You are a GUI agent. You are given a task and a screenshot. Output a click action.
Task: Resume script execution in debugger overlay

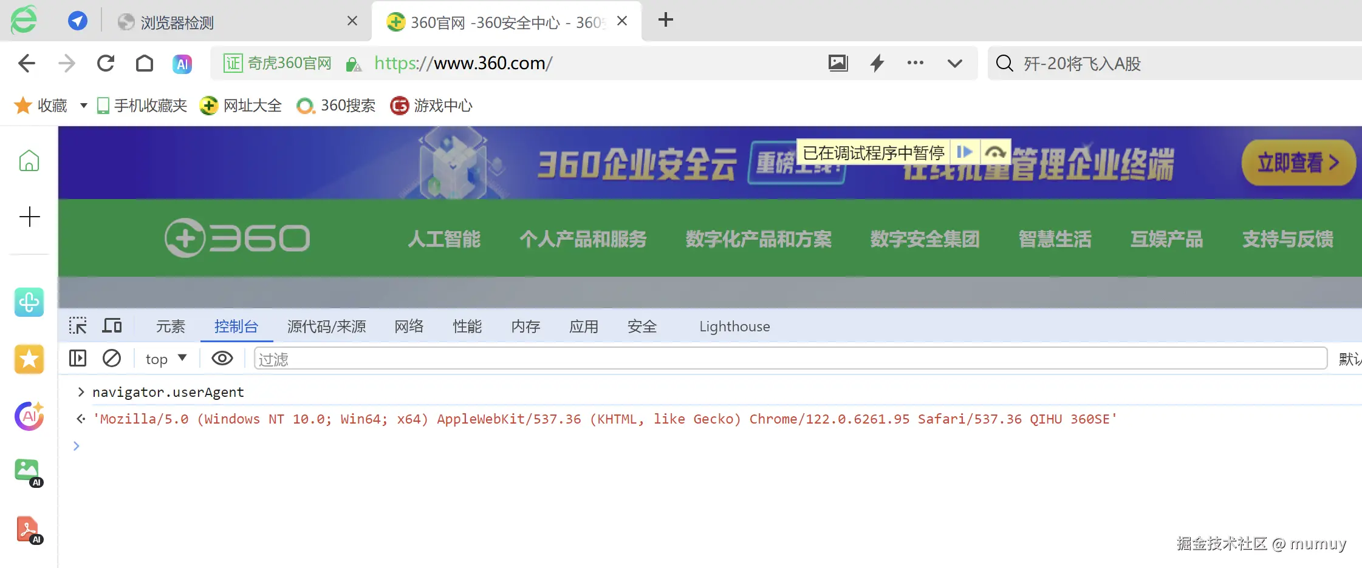coord(965,152)
